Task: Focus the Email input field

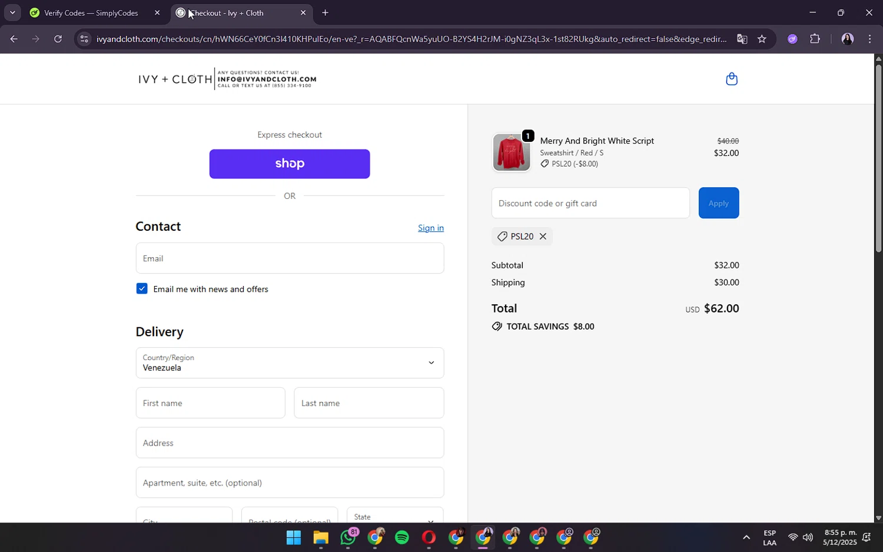Action: (x=290, y=258)
